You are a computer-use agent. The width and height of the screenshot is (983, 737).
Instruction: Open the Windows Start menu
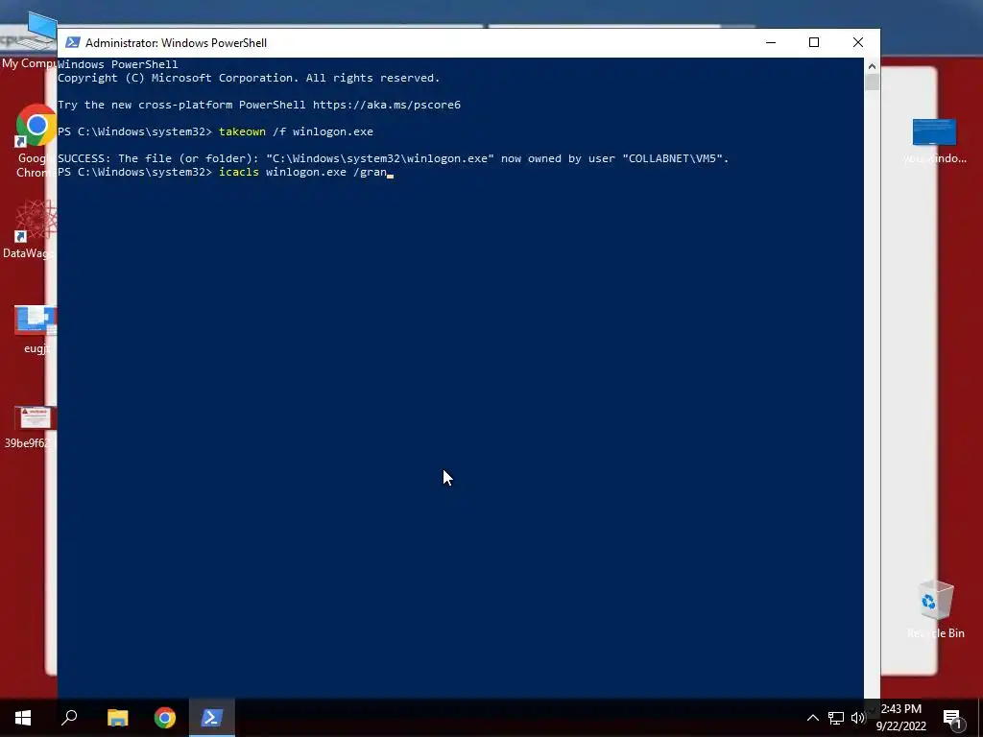point(23,718)
